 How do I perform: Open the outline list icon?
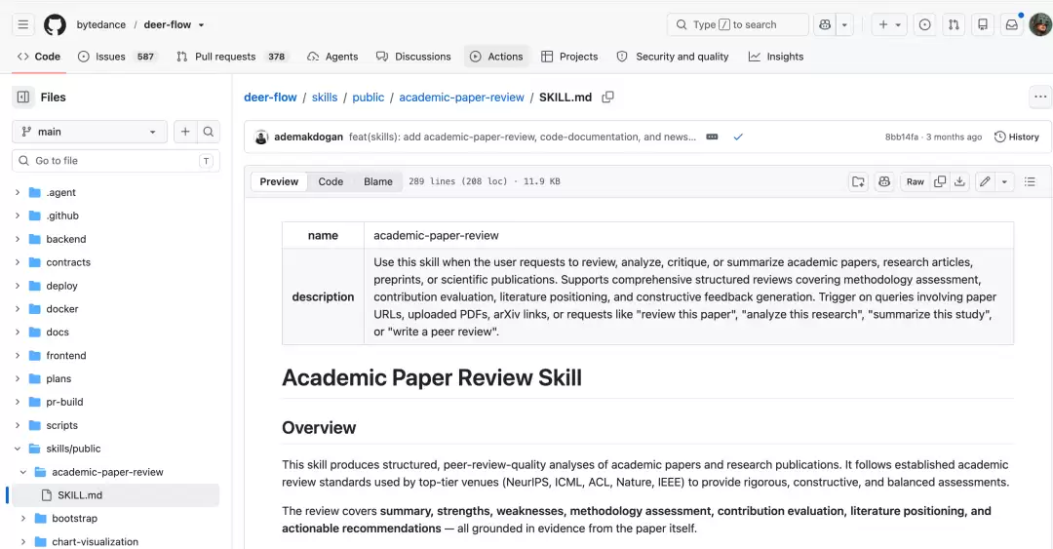1030,181
